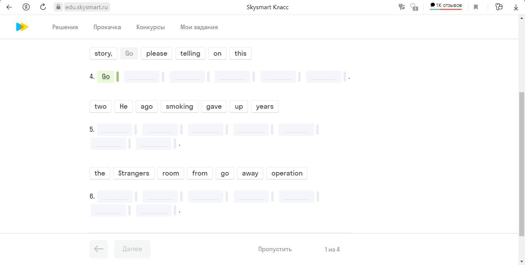Open the Решения menu item
Screen dimensions: 525x265
65,27
